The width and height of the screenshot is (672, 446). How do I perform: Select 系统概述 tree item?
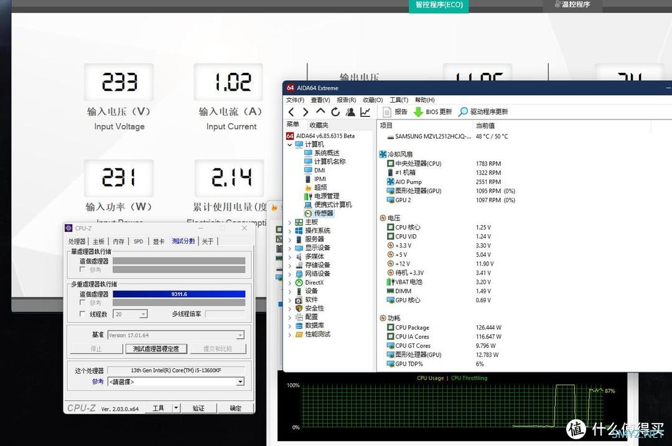tap(322, 153)
